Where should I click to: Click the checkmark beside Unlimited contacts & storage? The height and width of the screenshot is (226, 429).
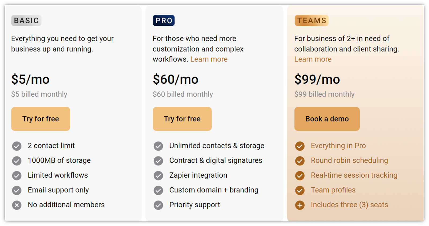(x=158, y=146)
